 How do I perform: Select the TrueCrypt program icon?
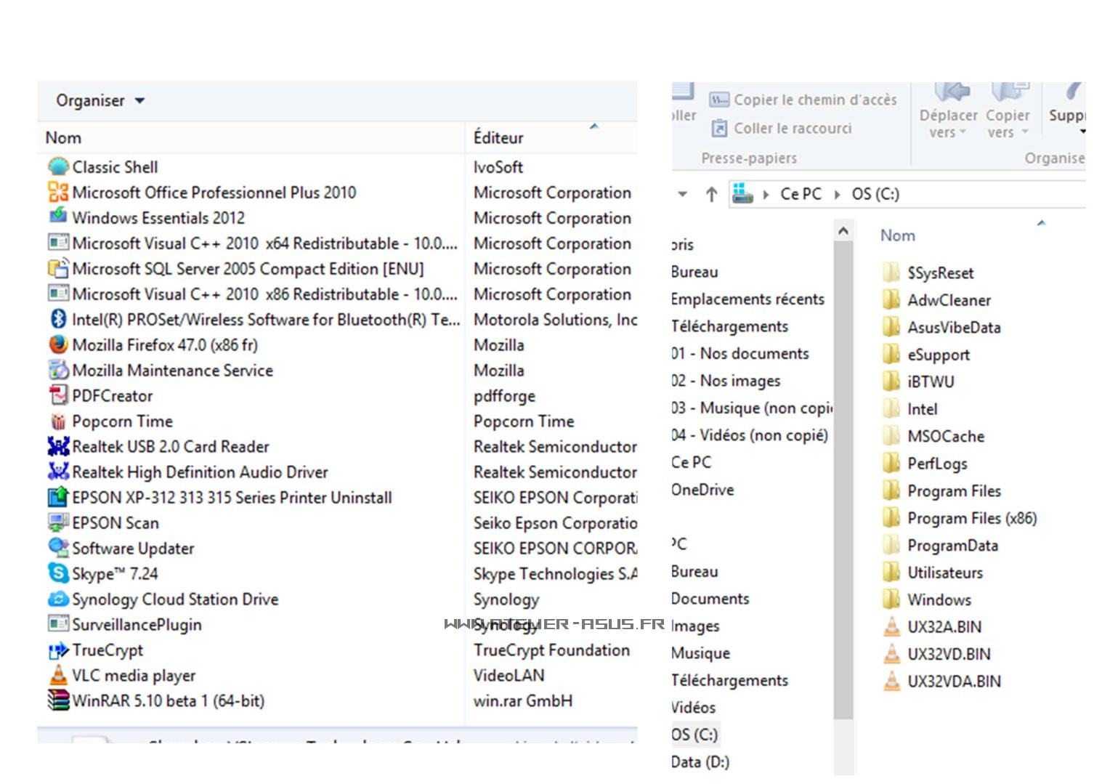pos(58,650)
